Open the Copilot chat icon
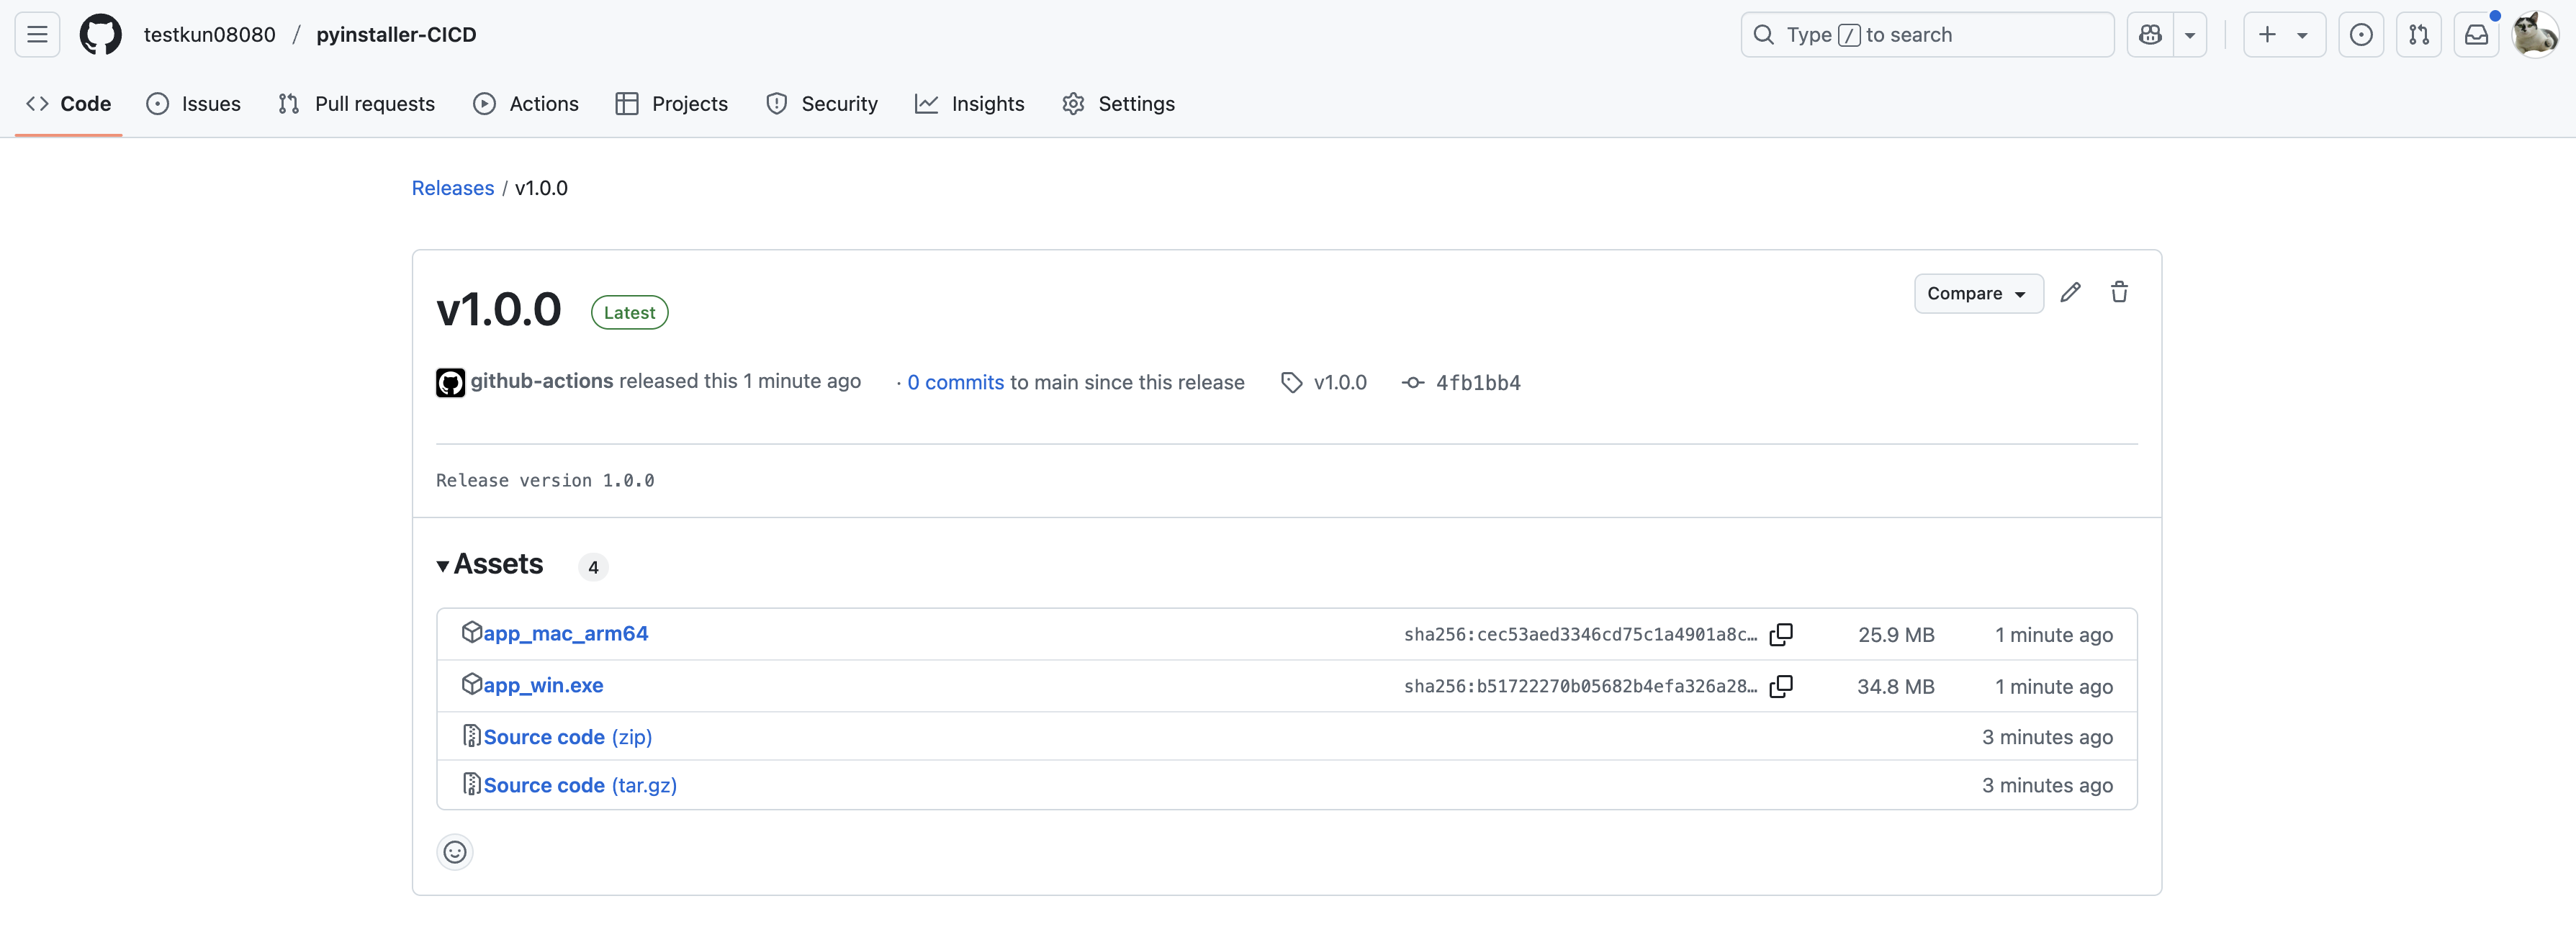The height and width of the screenshot is (950, 2576). (2150, 35)
